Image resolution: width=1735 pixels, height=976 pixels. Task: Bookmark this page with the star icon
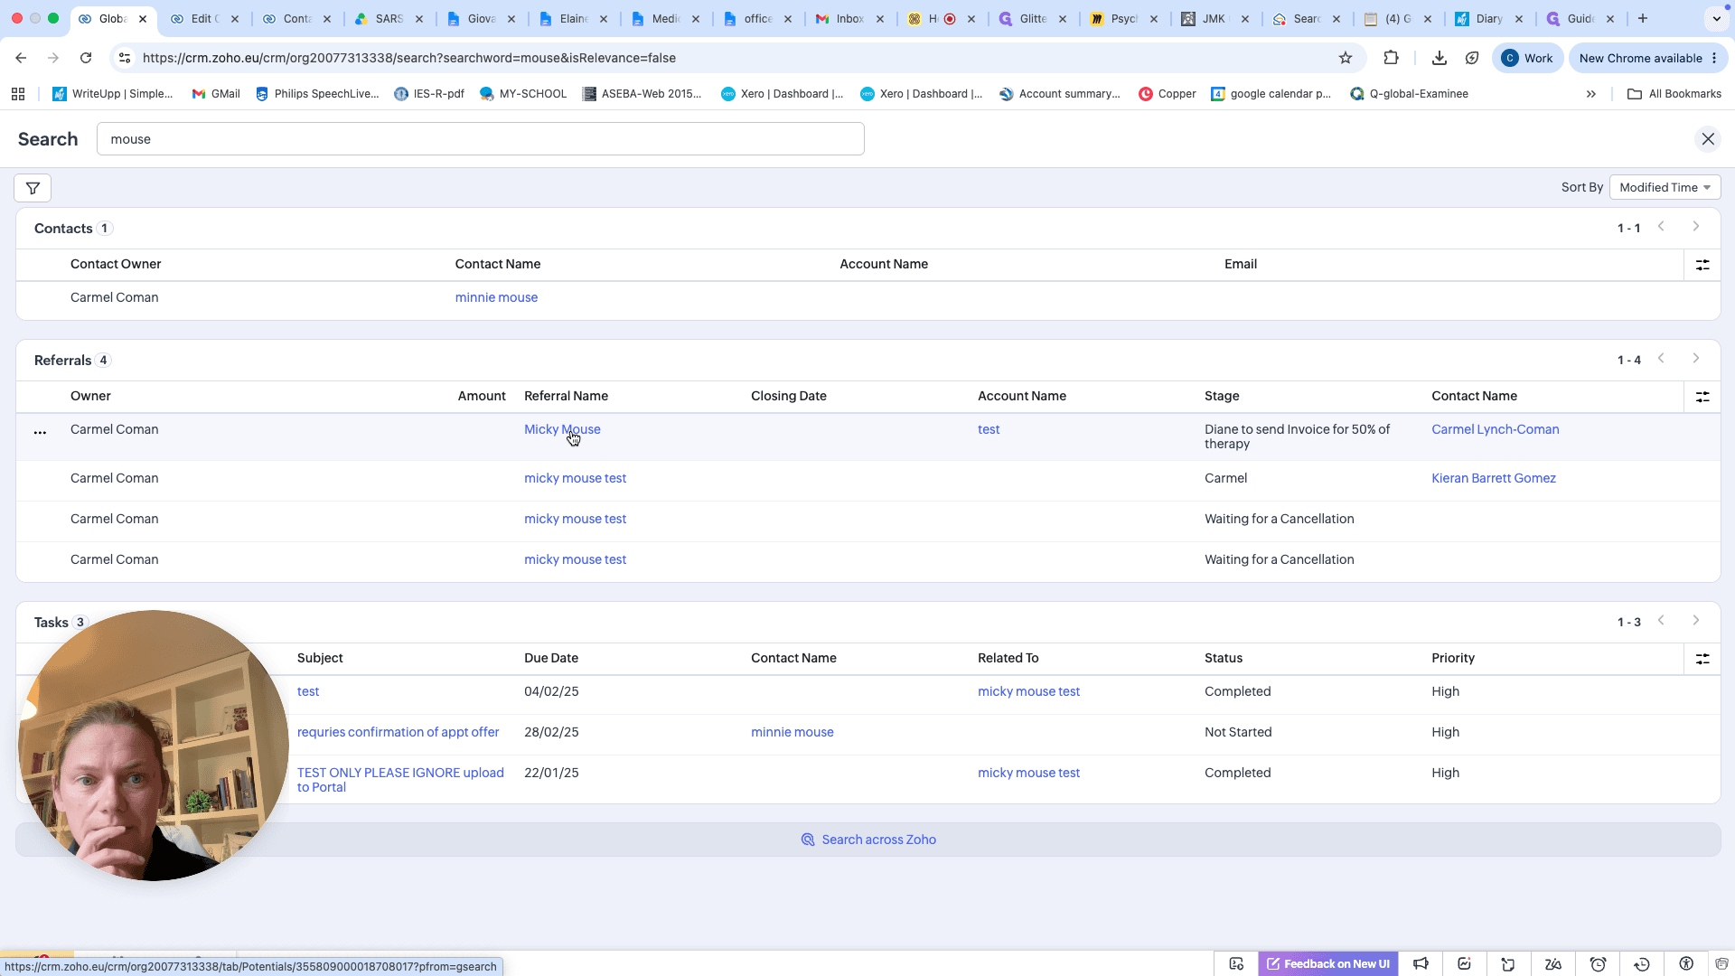[x=1346, y=58]
